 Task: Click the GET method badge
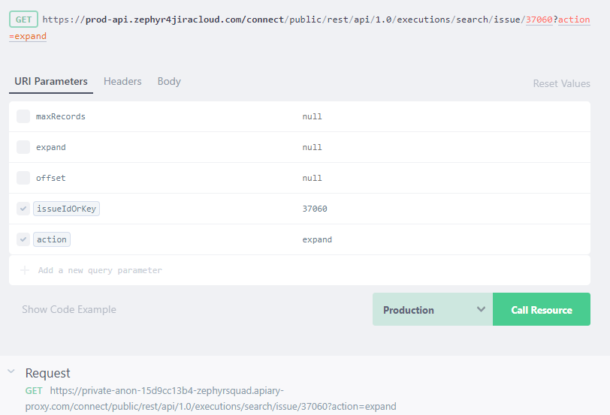coord(24,19)
